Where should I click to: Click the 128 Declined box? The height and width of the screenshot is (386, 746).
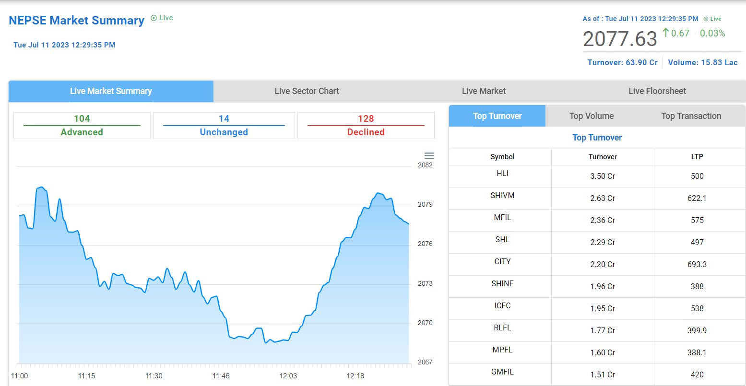pyautogui.click(x=366, y=126)
